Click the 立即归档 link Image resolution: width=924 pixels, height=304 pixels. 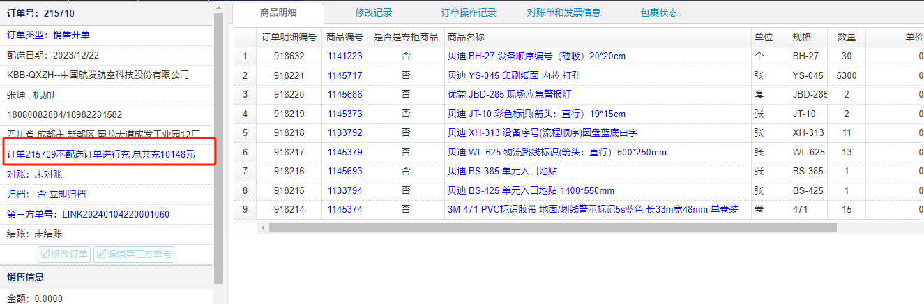pyautogui.click(x=68, y=194)
